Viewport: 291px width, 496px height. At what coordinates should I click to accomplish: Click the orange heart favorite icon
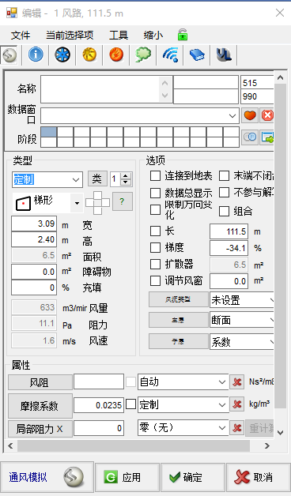pos(250,115)
